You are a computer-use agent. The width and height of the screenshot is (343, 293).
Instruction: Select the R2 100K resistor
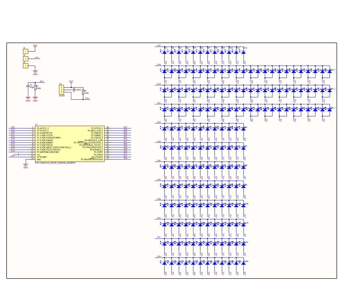click(83, 92)
